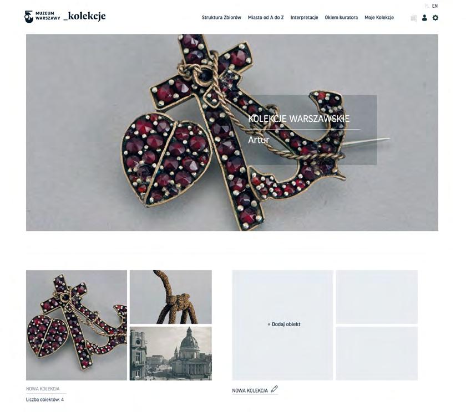The image size is (466, 412).
Task: Click the faded collections icon beside the profile icon
Action: 413,18
